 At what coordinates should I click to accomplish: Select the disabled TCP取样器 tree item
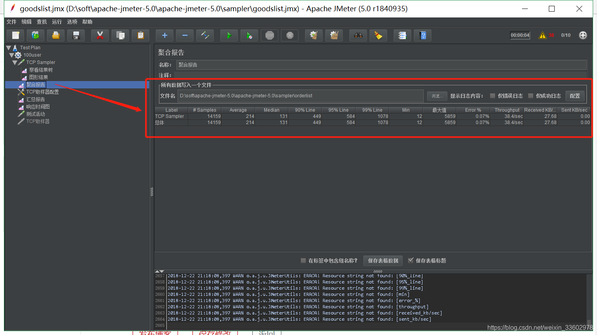click(38, 121)
